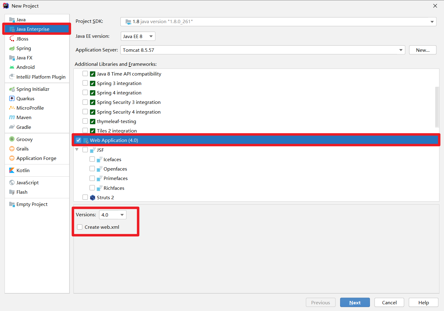Choose IntelliJ Platform Plugin icon
444x311 pixels.
coord(12,77)
